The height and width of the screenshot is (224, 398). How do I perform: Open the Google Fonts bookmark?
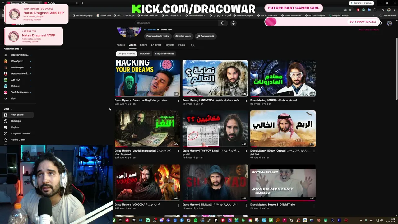pos(104,16)
